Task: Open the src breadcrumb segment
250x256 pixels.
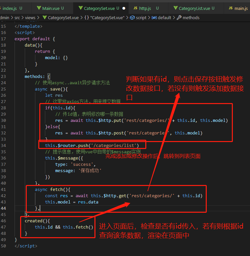Action: pyautogui.click(x=17, y=18)
